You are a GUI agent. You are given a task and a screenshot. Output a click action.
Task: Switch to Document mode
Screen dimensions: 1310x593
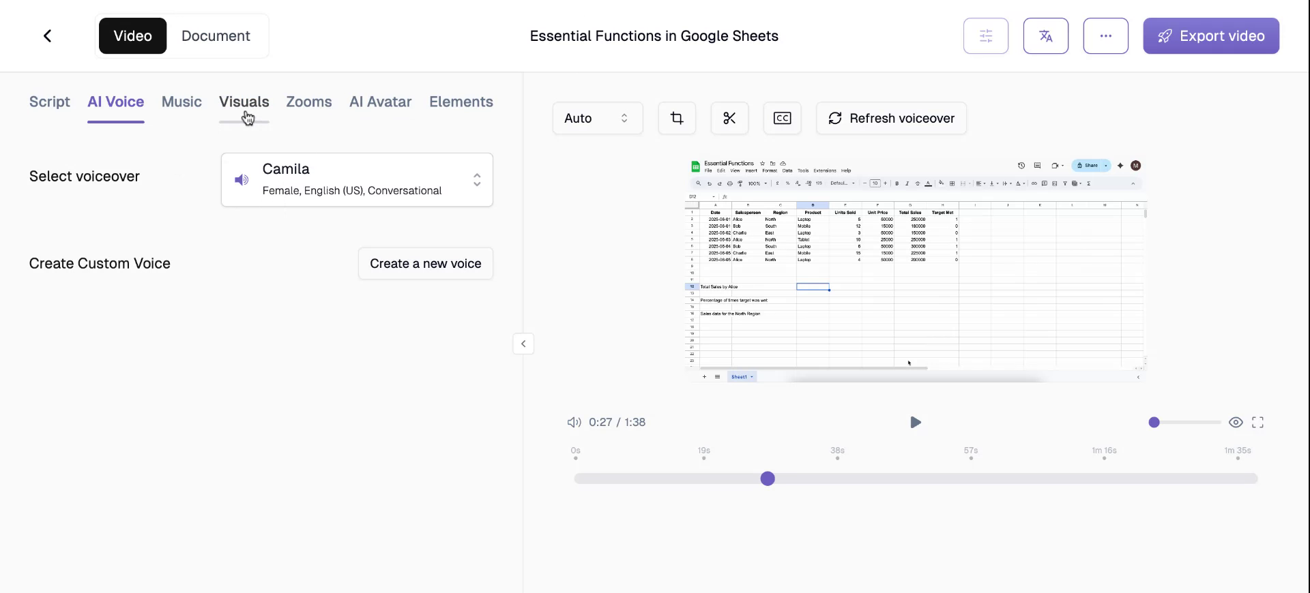216,36
